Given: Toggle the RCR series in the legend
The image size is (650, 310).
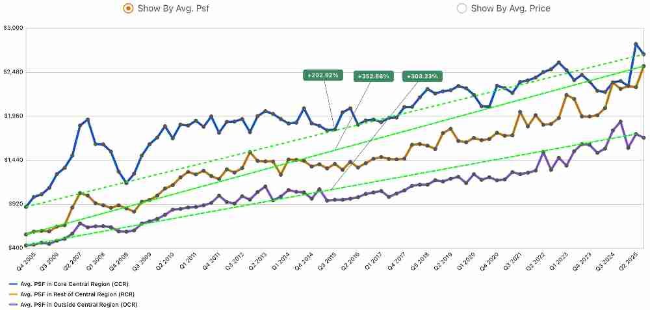Looking at the screenshot, I should coord(77,294).
